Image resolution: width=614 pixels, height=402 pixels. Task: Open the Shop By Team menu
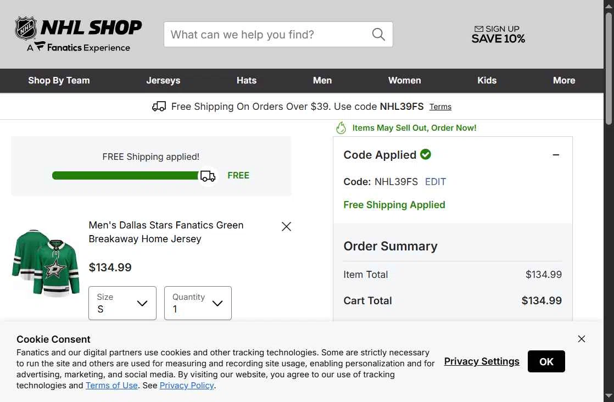coord(59,81)
